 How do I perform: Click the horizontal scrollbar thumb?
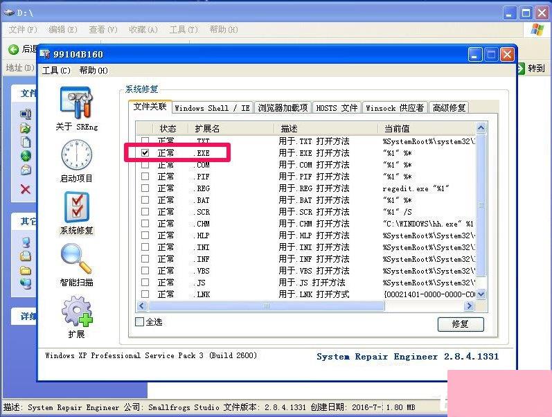[266, 306]
